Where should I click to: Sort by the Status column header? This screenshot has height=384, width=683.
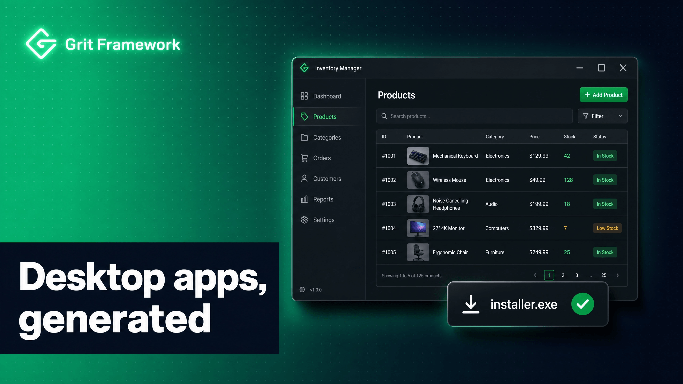coord(599,137)
